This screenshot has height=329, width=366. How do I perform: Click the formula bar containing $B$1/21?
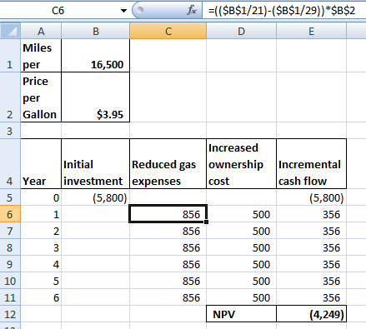(284, 11)
